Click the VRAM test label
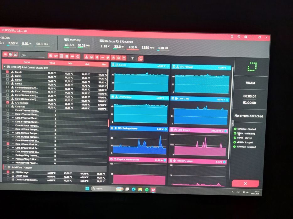This screenshot has width=293, height=219. pos(250,83)
